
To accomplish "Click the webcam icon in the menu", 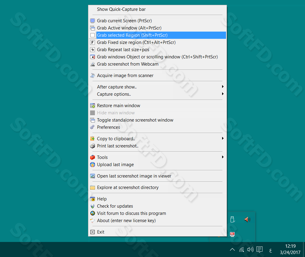I will 93,64.
